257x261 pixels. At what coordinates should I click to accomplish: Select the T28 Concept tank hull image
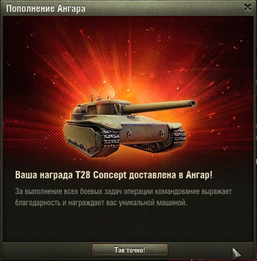(x=125, y=127)
